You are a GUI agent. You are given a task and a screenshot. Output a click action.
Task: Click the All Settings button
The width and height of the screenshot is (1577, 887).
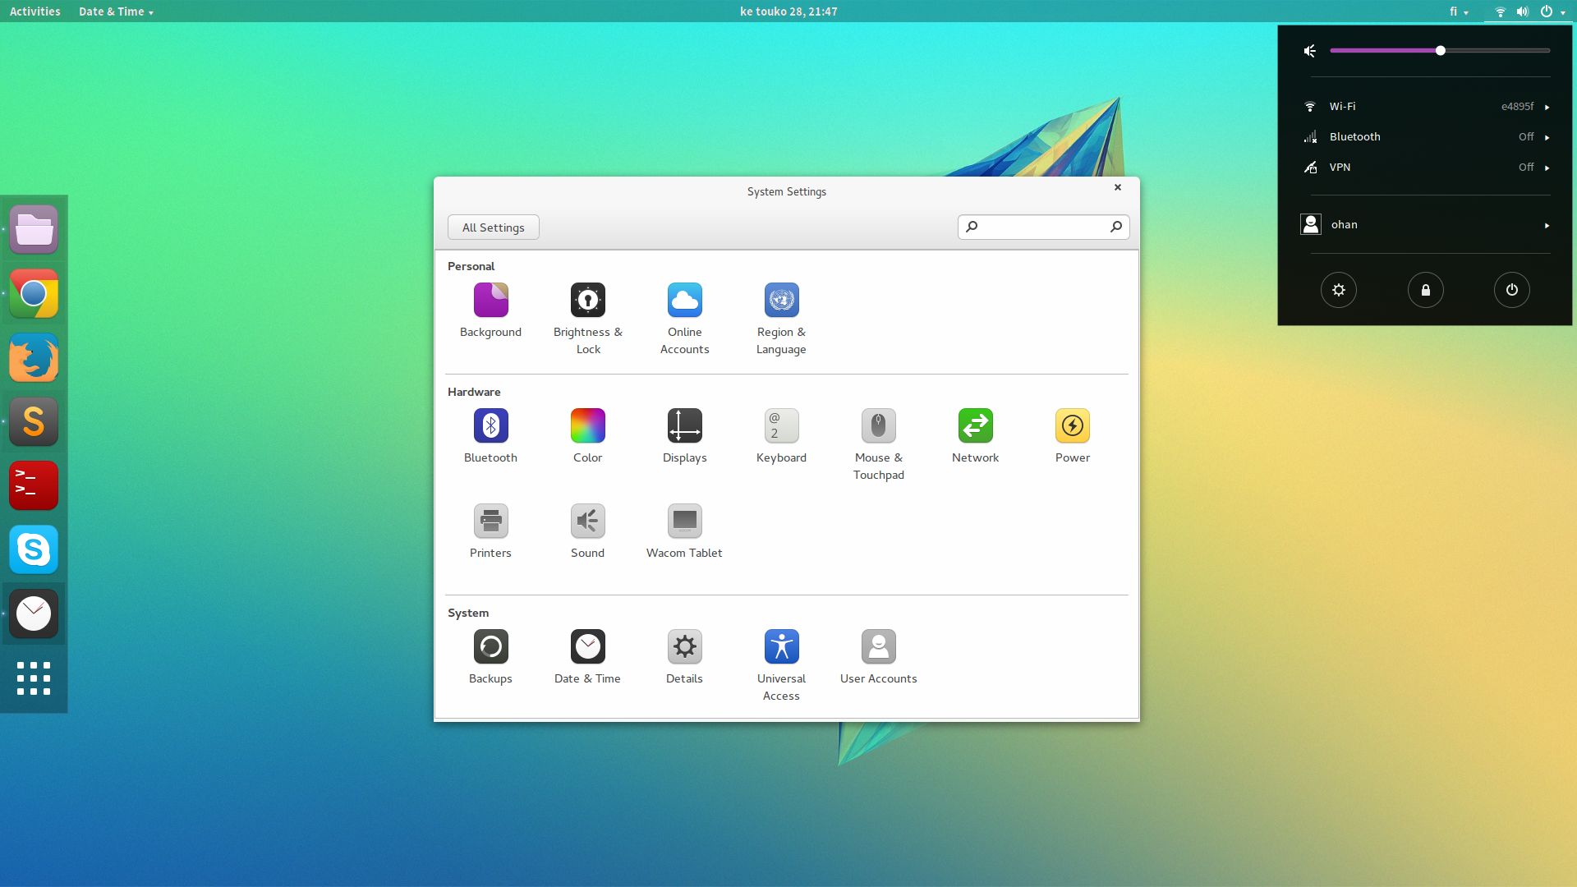point(493,227)
